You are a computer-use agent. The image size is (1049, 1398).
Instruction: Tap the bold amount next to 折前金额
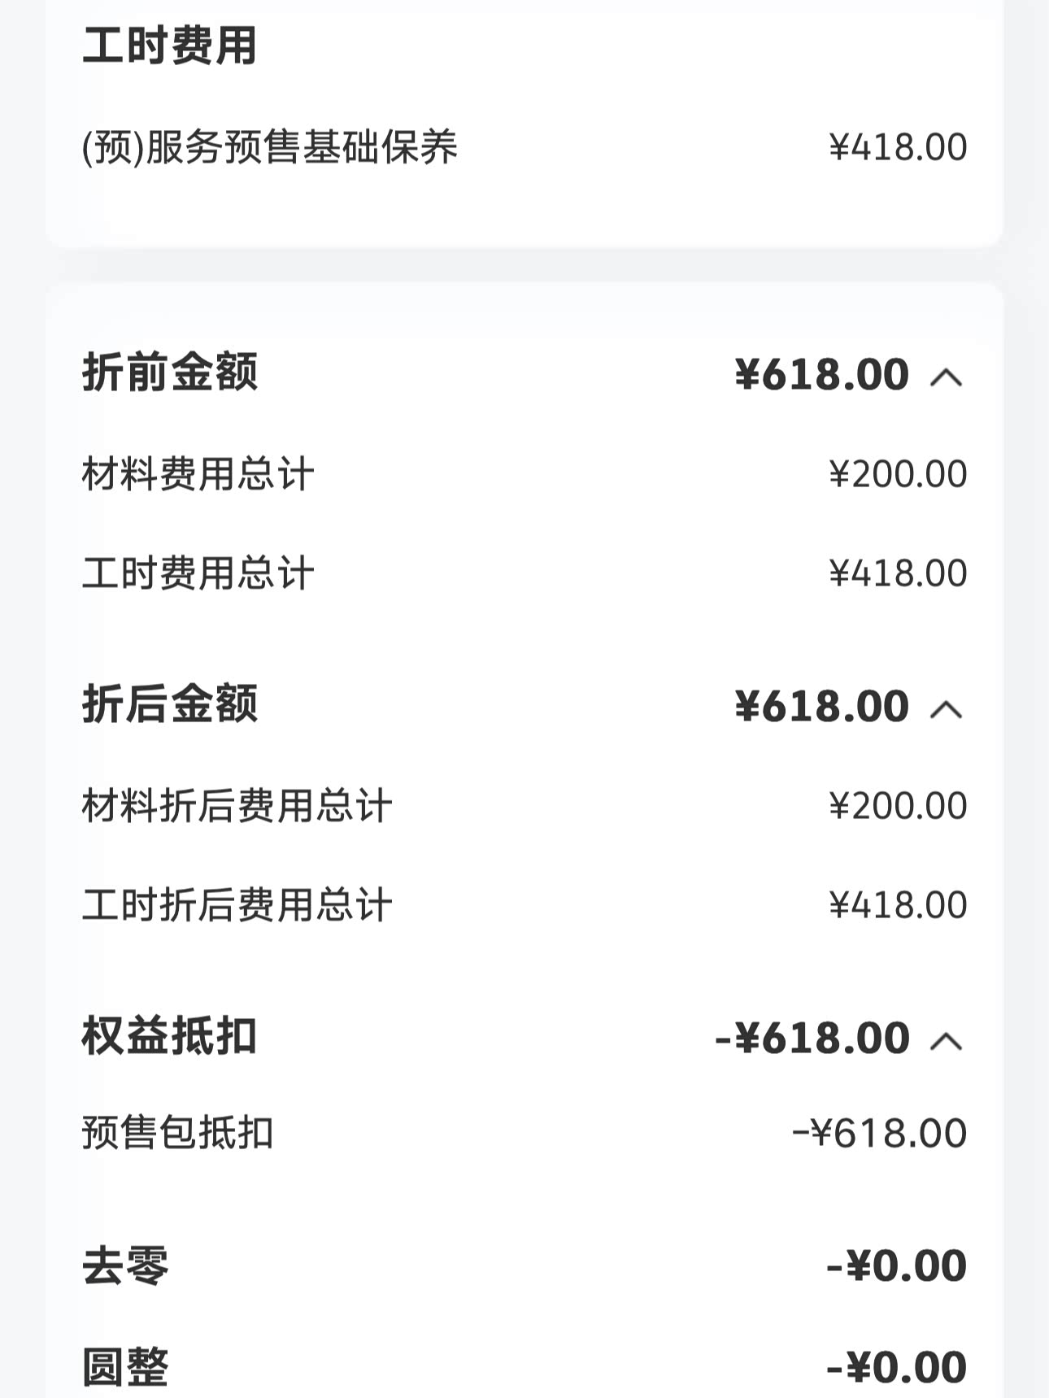point(821,375)
